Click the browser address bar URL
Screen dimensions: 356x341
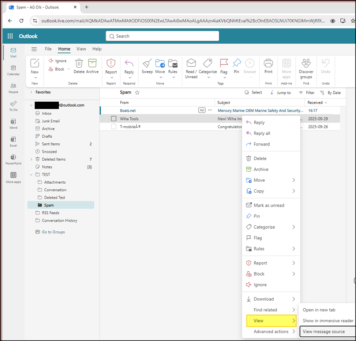pyautogui.click(x=183, y=21)
